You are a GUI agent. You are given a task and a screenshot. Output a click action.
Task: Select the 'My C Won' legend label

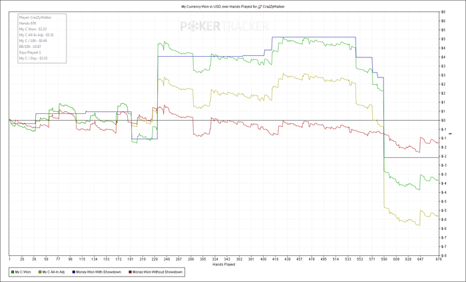[23, 272]
